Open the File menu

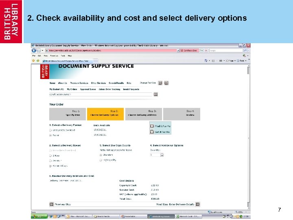(x=34, y=56)
